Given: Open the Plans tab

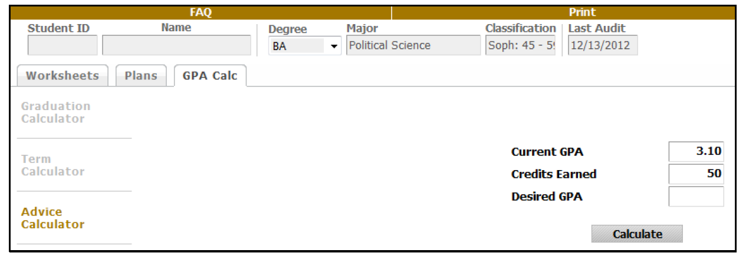Looking at the screenshot, I should [x=141, y=76].
